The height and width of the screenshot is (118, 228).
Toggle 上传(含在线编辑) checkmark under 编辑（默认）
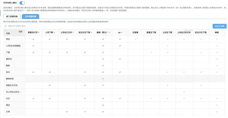point(103,46)
